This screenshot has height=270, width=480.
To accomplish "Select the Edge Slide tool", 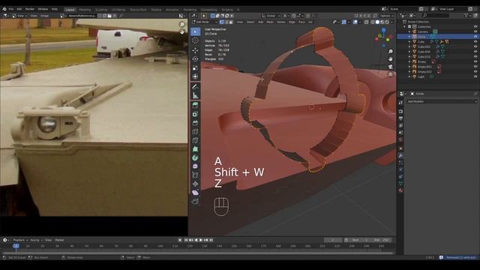I will pos(195,175).
